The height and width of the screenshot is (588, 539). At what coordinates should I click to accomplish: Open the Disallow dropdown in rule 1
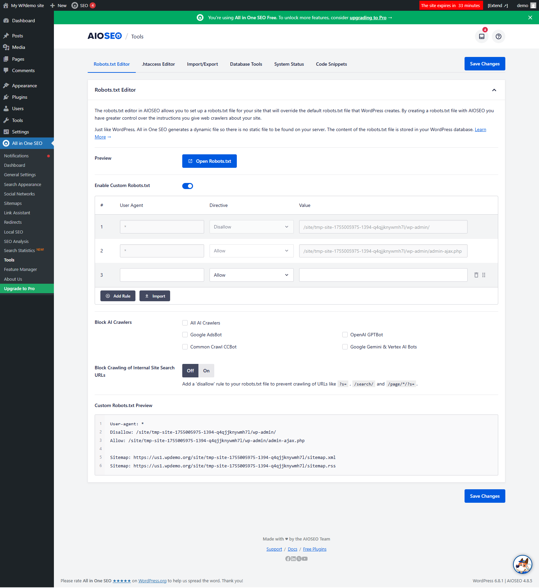[x=251, y=227]
